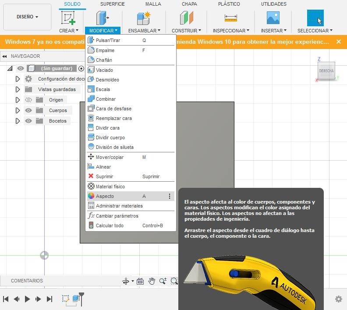Open the INSERTAR dropdown
This screenshot has width=347, height=310.
273,31
